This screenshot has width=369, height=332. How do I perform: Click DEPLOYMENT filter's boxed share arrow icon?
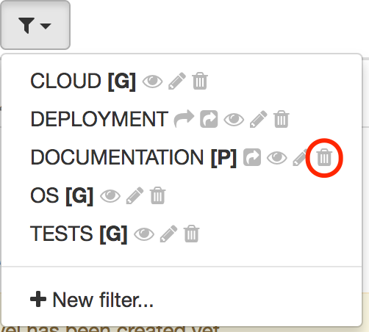coord(209,119)
